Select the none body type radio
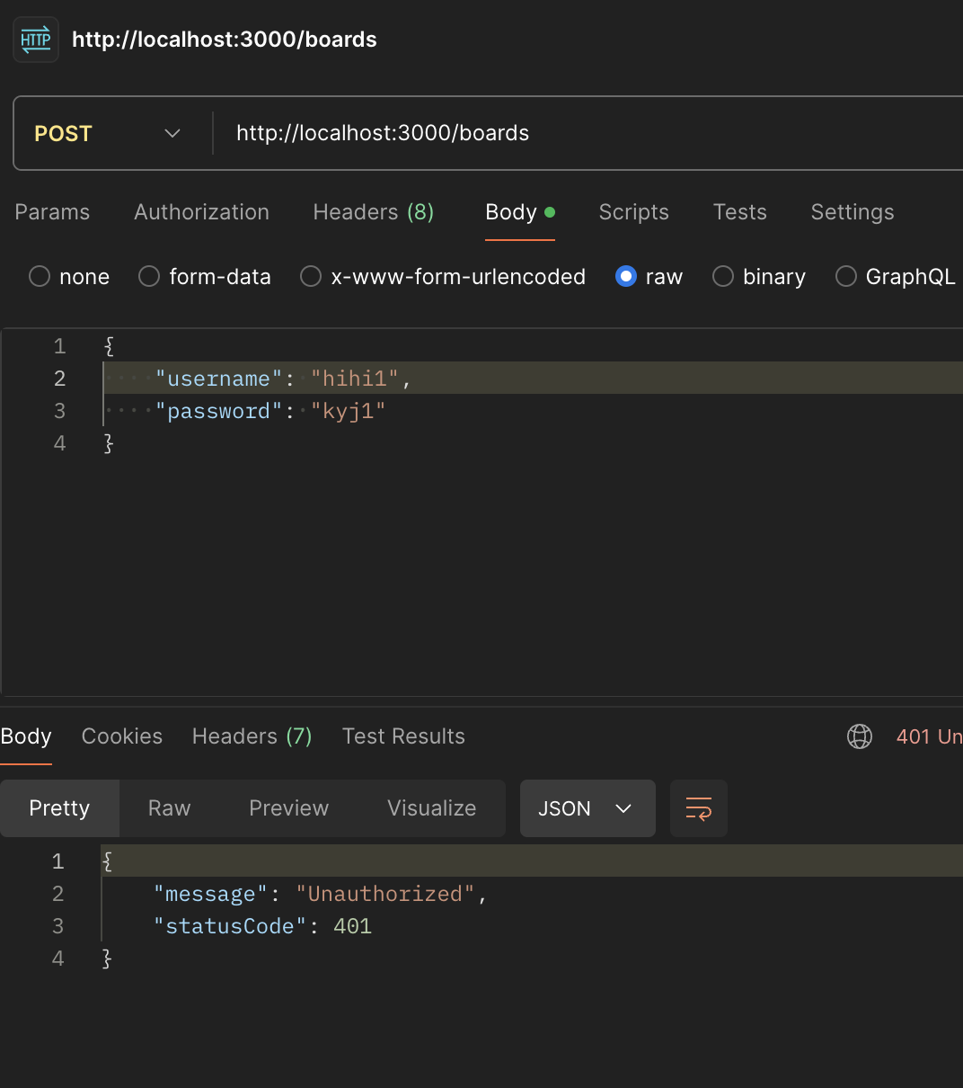The image size is (963, 1088). coord(40,276)
